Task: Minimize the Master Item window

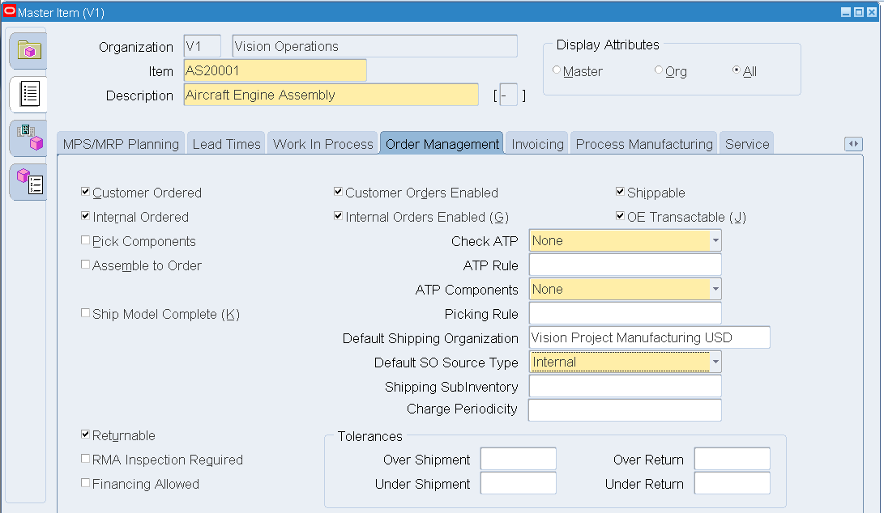Action: (846, 12)
